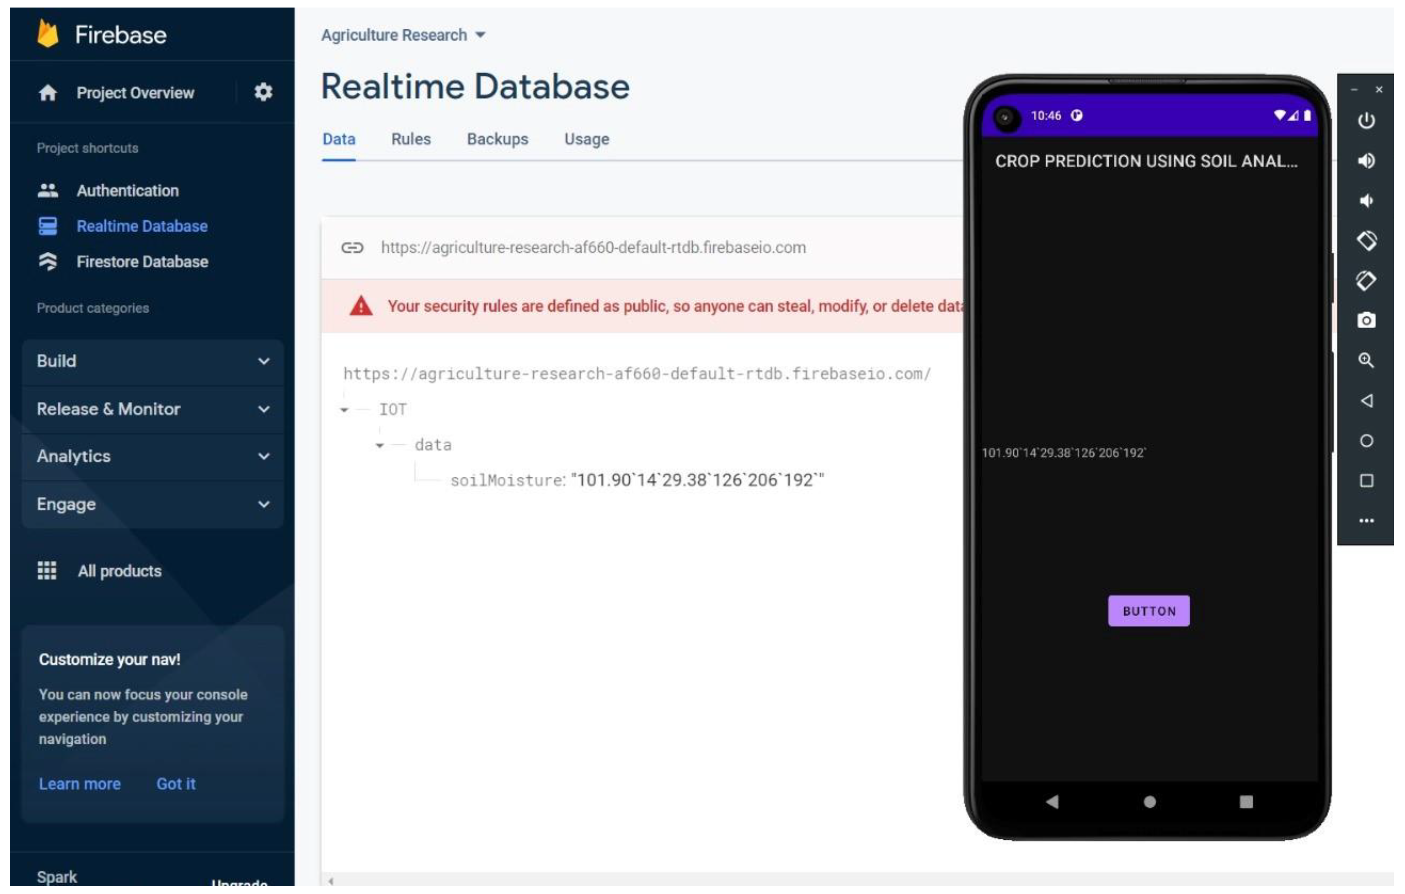The height and width of the screenshot is (894, 1405).
Task: Tap the purple BUTTON in the app
Action: (1148, 611)
